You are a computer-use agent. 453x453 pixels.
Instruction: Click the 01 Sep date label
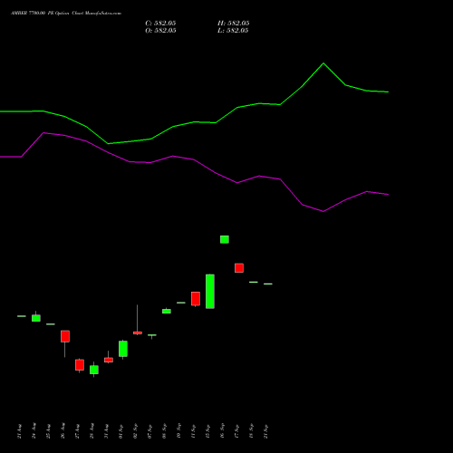pyautogui.click(x=120, y=431)
